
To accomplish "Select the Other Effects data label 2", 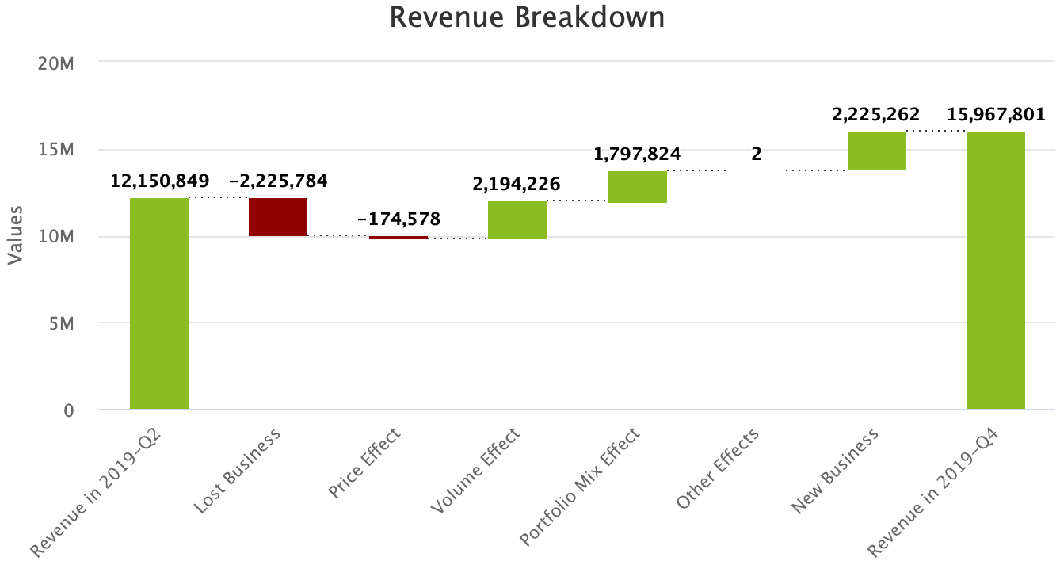I will click(x=757, y=155).
